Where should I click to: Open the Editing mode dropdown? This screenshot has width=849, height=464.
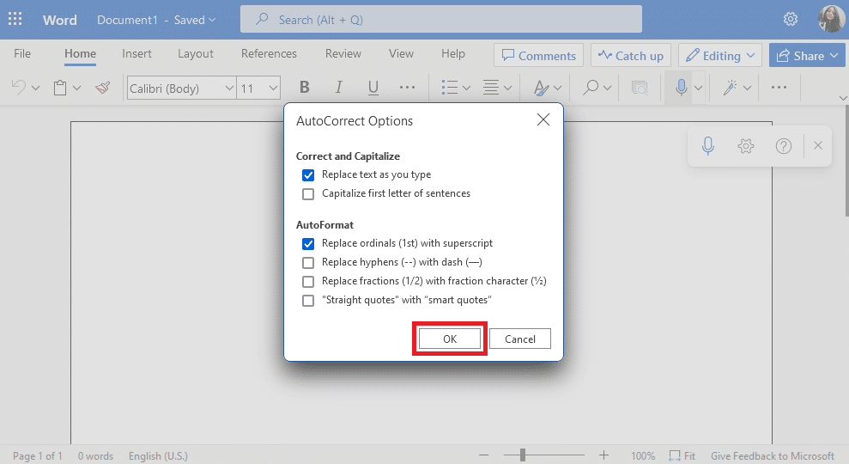coord(719,55)
